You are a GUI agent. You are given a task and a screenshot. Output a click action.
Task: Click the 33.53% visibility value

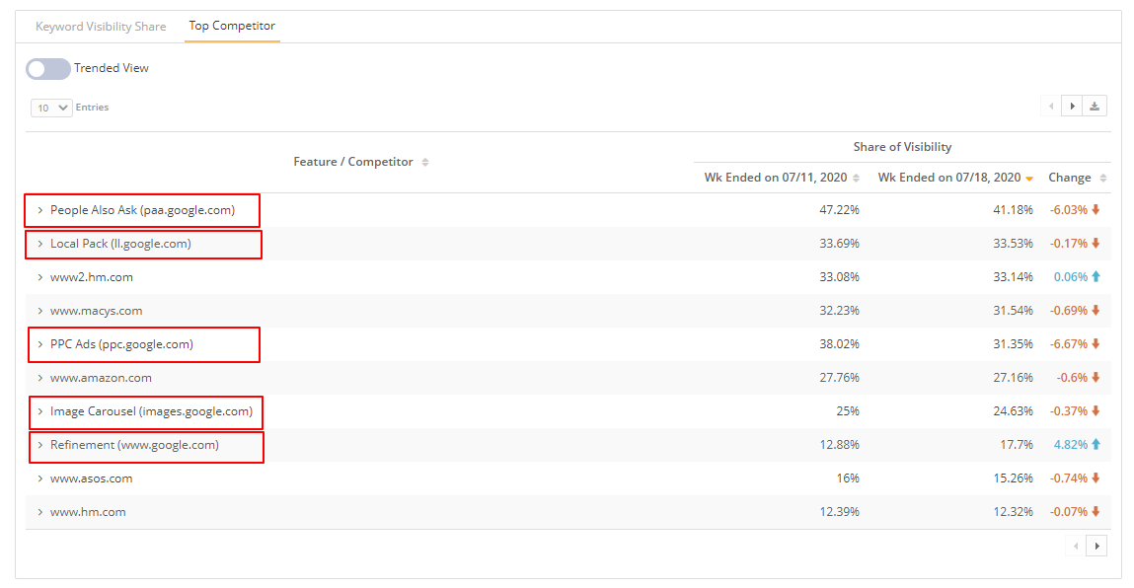click(1013, 244)
